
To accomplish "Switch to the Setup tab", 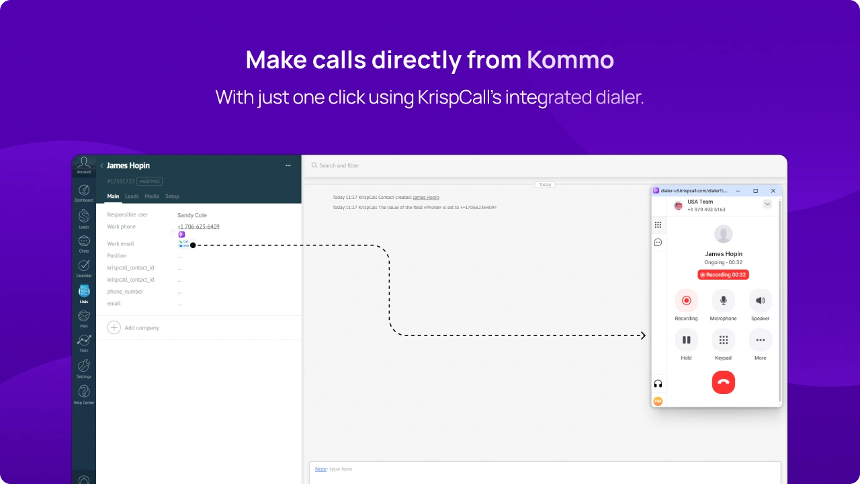I will pyautogui.click(x=172, y=196).
